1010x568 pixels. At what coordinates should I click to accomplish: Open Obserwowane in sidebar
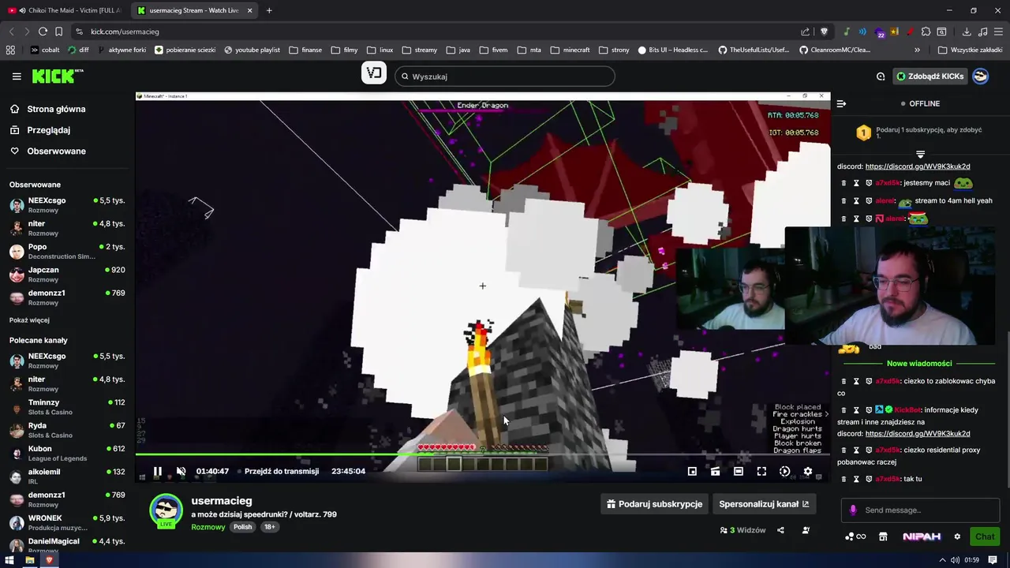tap(47, 151)
